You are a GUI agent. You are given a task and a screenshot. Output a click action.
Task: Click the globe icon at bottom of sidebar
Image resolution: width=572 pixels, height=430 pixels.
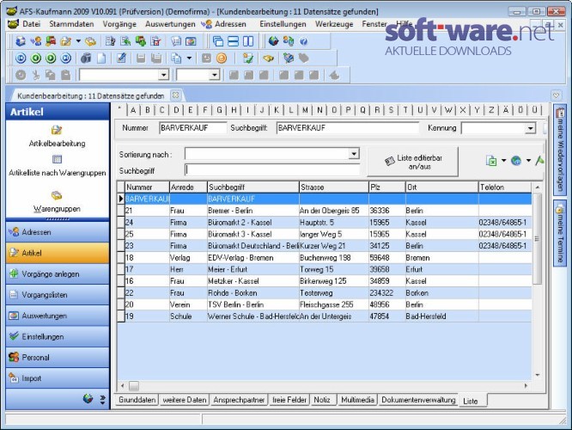coord(88,398)
